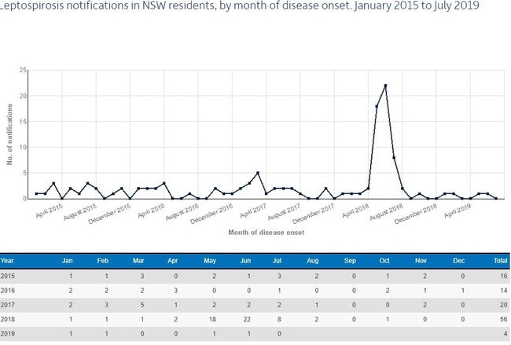Click the 'No. of notifications' y-axis title
The image size is (511, 345).
[9, 134]
